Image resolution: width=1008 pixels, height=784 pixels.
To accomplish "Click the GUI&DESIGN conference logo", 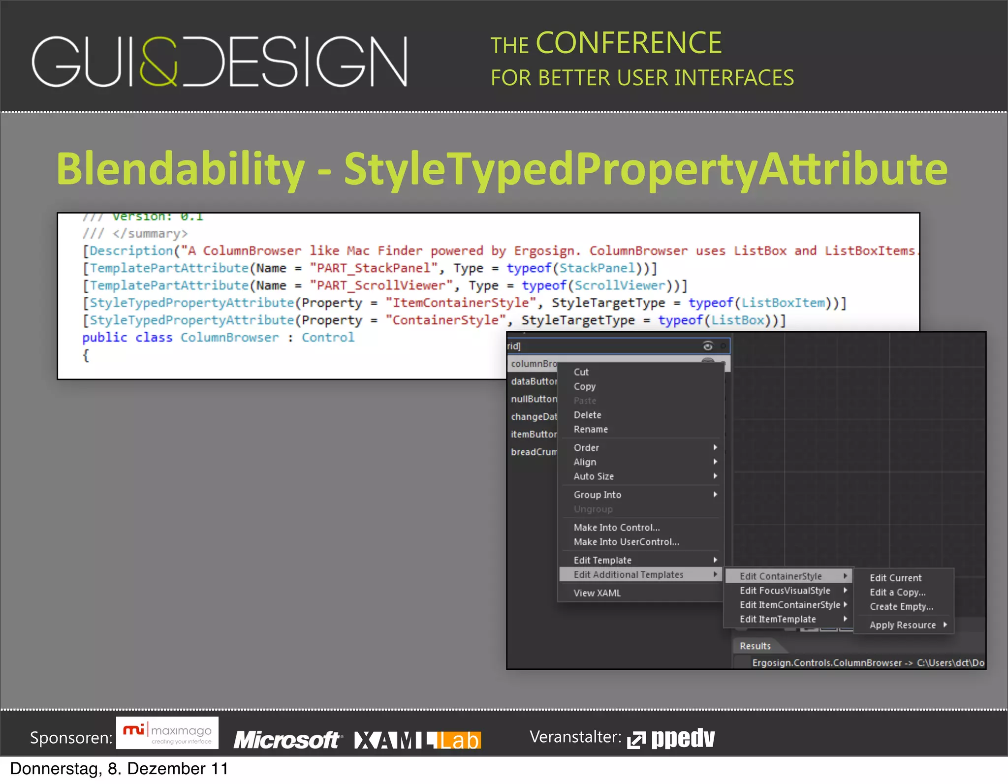I will point(220,62).
